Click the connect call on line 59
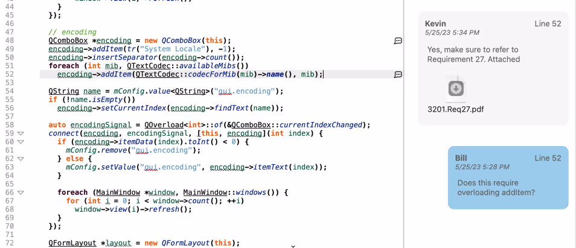The image size is (576, 248). click(x=63, y=133)
